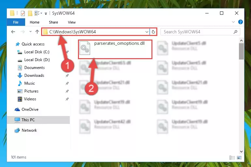Go up one folder level
251x167 pixels.
coord(37,32)
